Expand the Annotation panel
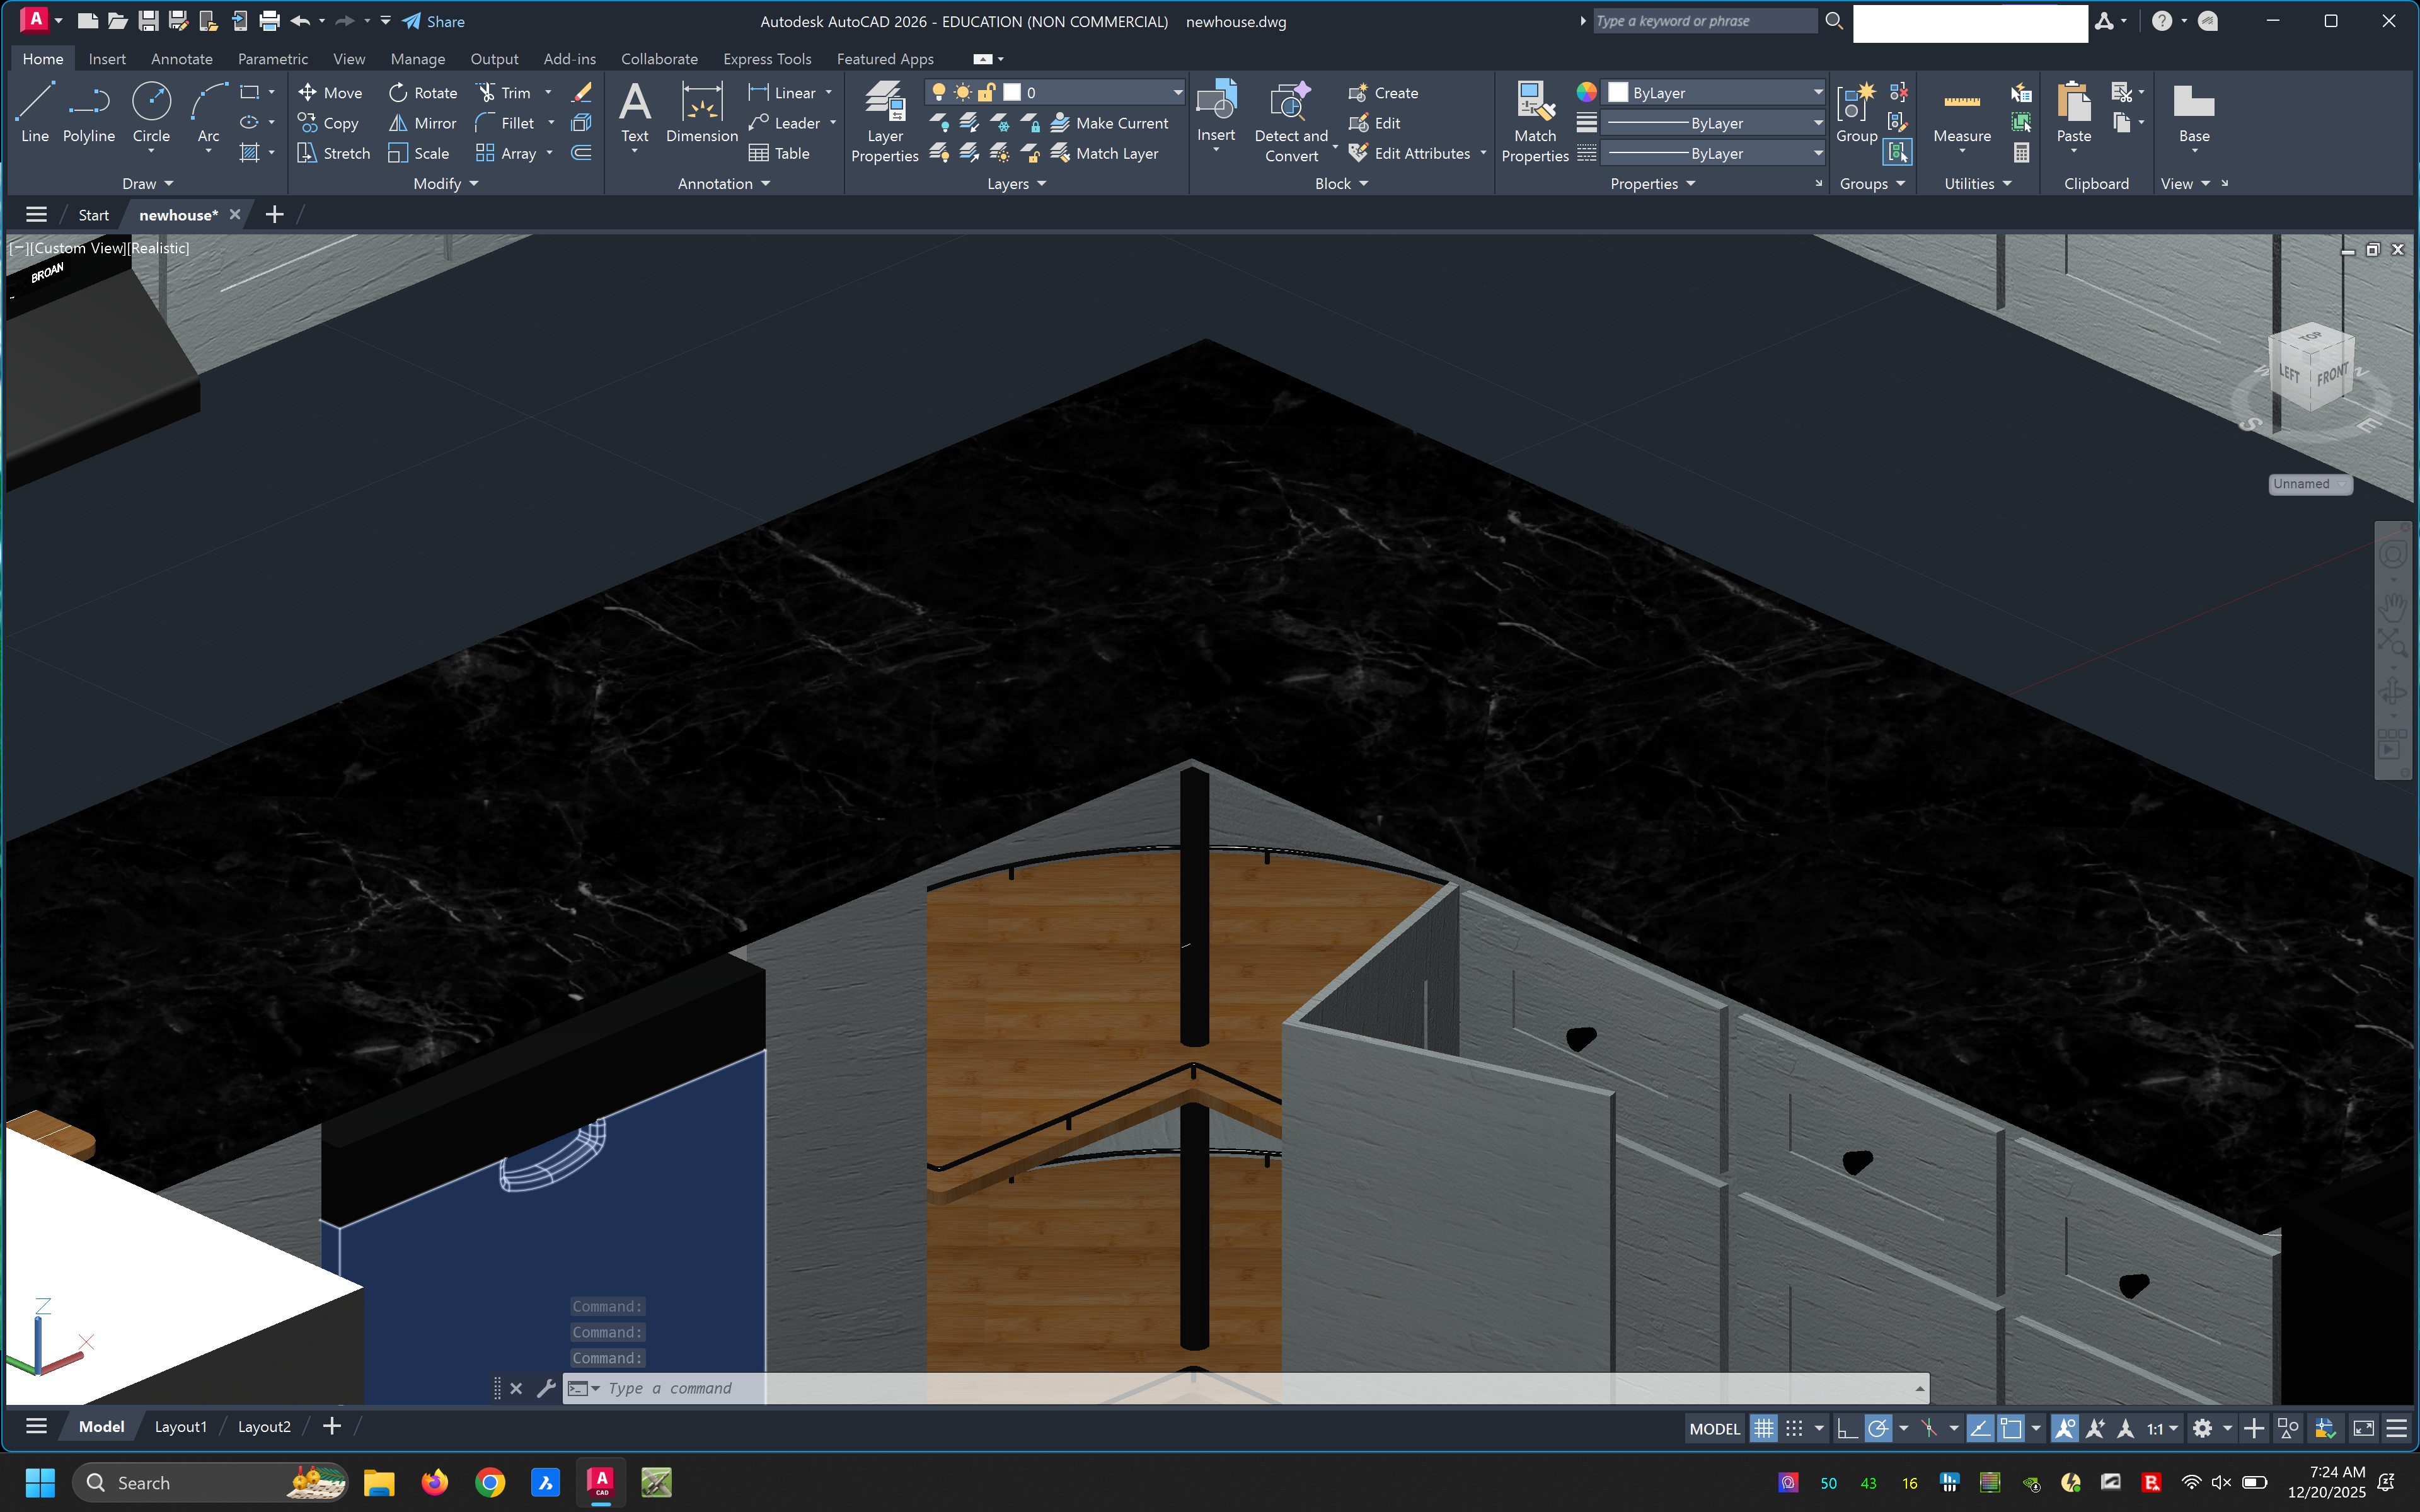Image resolution: width=2420 pixels, height=1512 pixels. 723,184
